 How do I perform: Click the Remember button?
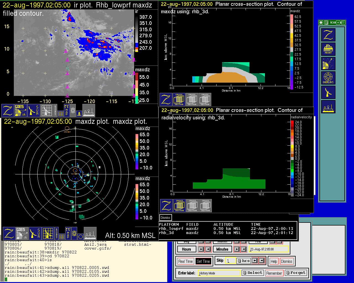tap(274, 273)
